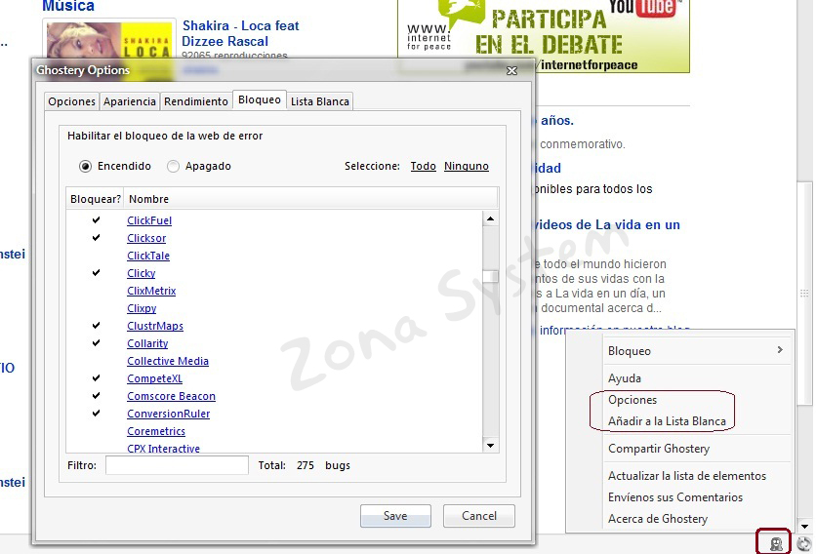Open the Collective Media link
The height and width of the screenshot is (554, 816).
click(168, 361)
